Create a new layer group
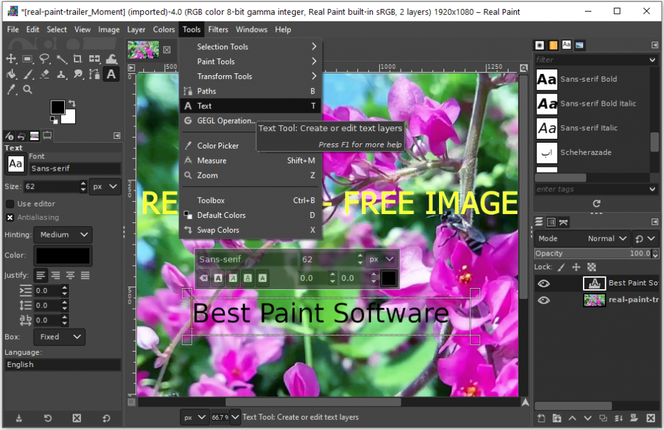The image size is (664, 430). pos(557,418)
